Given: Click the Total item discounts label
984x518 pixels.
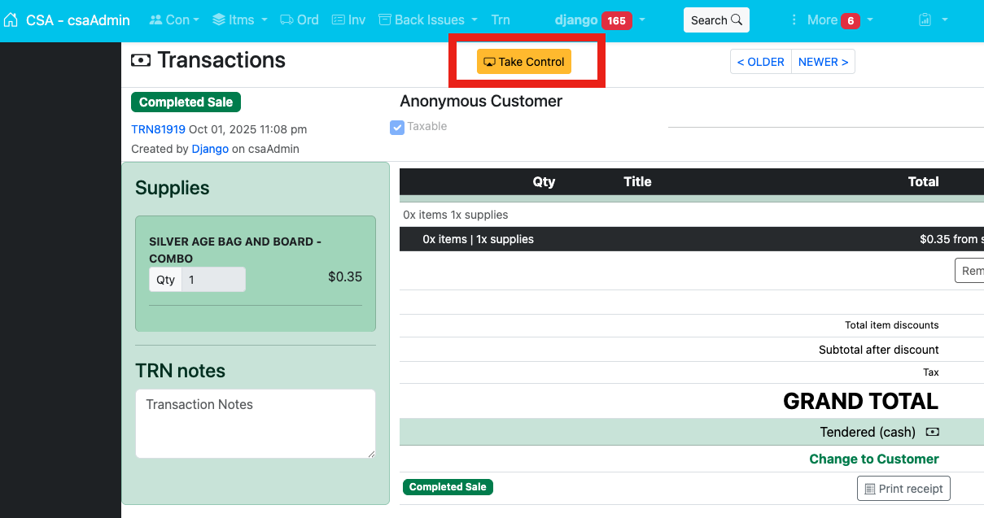Looking at the screenshot, I should pos(892,325).
